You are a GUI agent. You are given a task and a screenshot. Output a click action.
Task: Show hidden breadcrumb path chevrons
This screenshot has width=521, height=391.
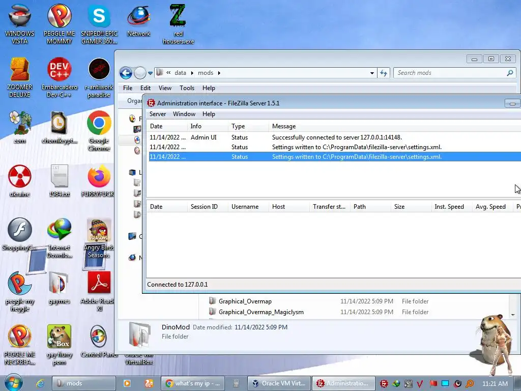tap(168, 72)
